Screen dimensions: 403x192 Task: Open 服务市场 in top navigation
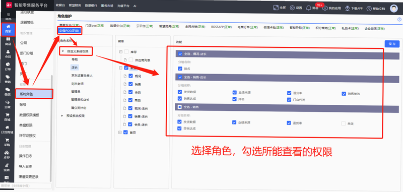(x=107, y=6)
